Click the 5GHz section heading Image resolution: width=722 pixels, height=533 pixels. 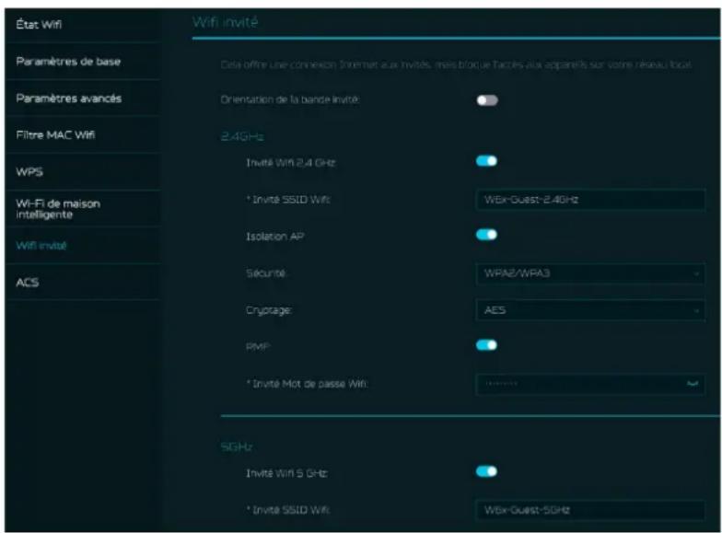[x=236, y=446]
